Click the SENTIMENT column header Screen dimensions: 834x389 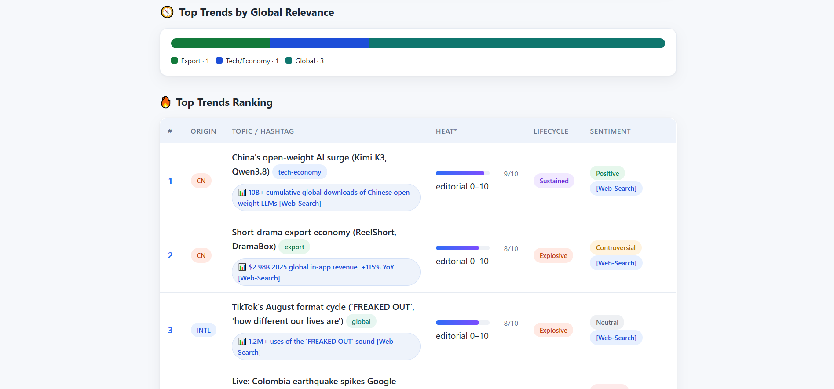click(x=610, y=131)
